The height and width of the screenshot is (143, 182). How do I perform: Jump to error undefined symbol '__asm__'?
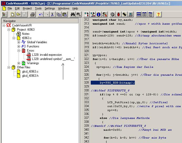(x=53, y=59)
